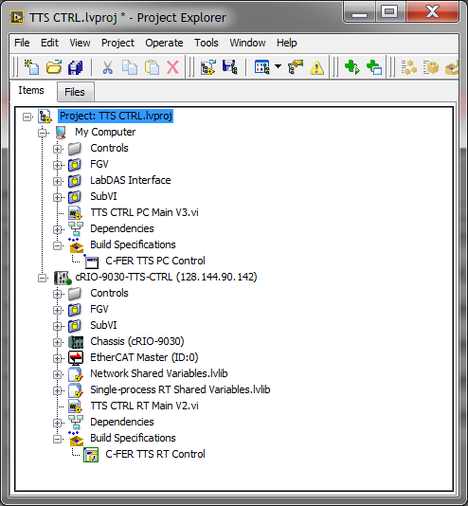Click the Open Project folder icon

click(54, 67)
